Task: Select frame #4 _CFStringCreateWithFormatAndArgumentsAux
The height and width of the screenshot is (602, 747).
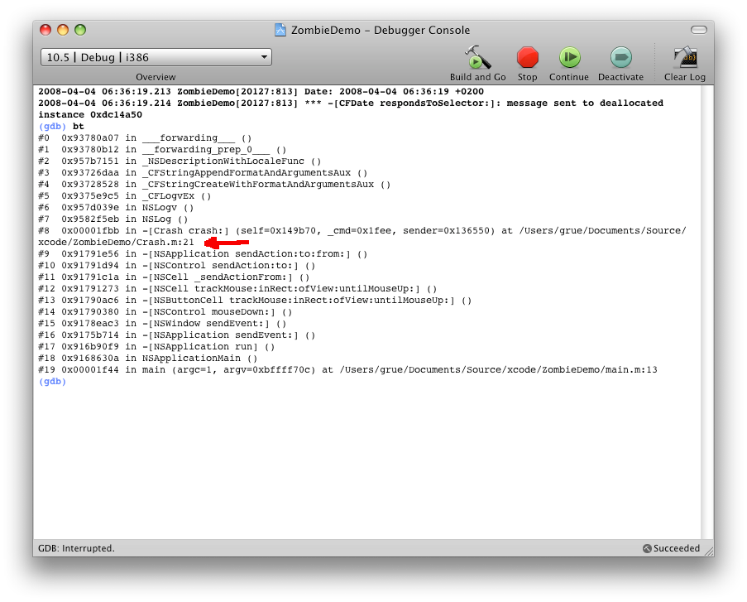Action: (214, 184)
